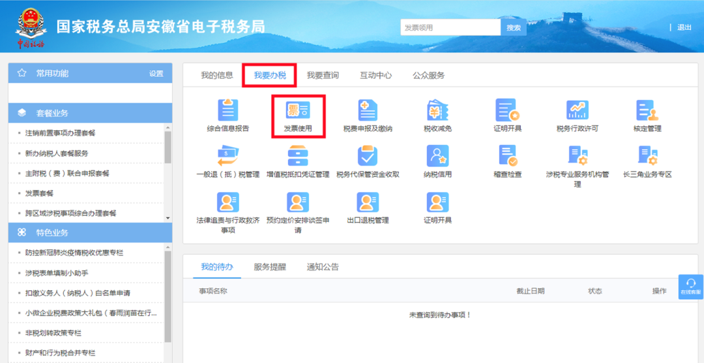Click 特色业务 list scrollbar thumb
Viewport: 704px width, 363px height.
pyautogui.click(x=168, y=296)
